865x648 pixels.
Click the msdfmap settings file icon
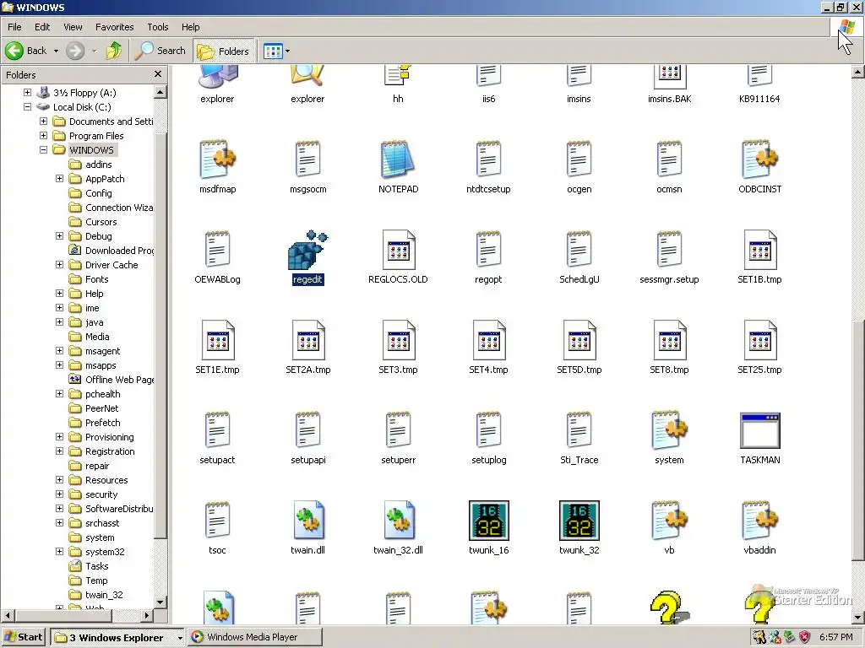217,159
